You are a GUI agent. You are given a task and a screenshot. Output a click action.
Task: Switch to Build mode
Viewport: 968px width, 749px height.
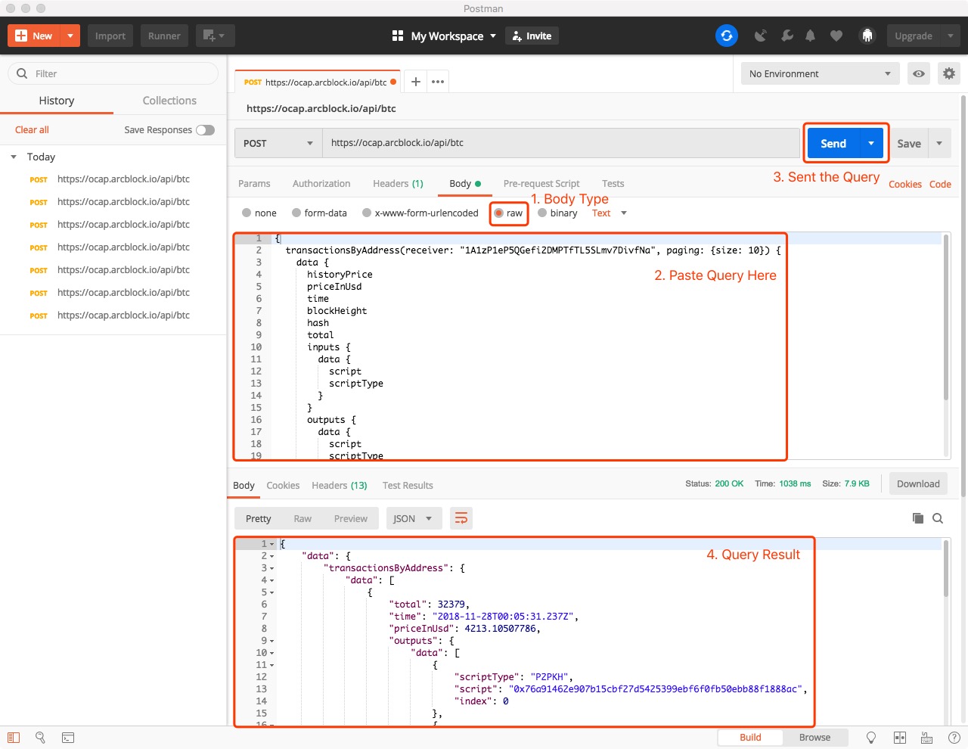click(750, 738)
